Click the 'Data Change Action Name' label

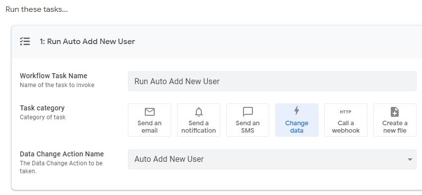[62, 154]
